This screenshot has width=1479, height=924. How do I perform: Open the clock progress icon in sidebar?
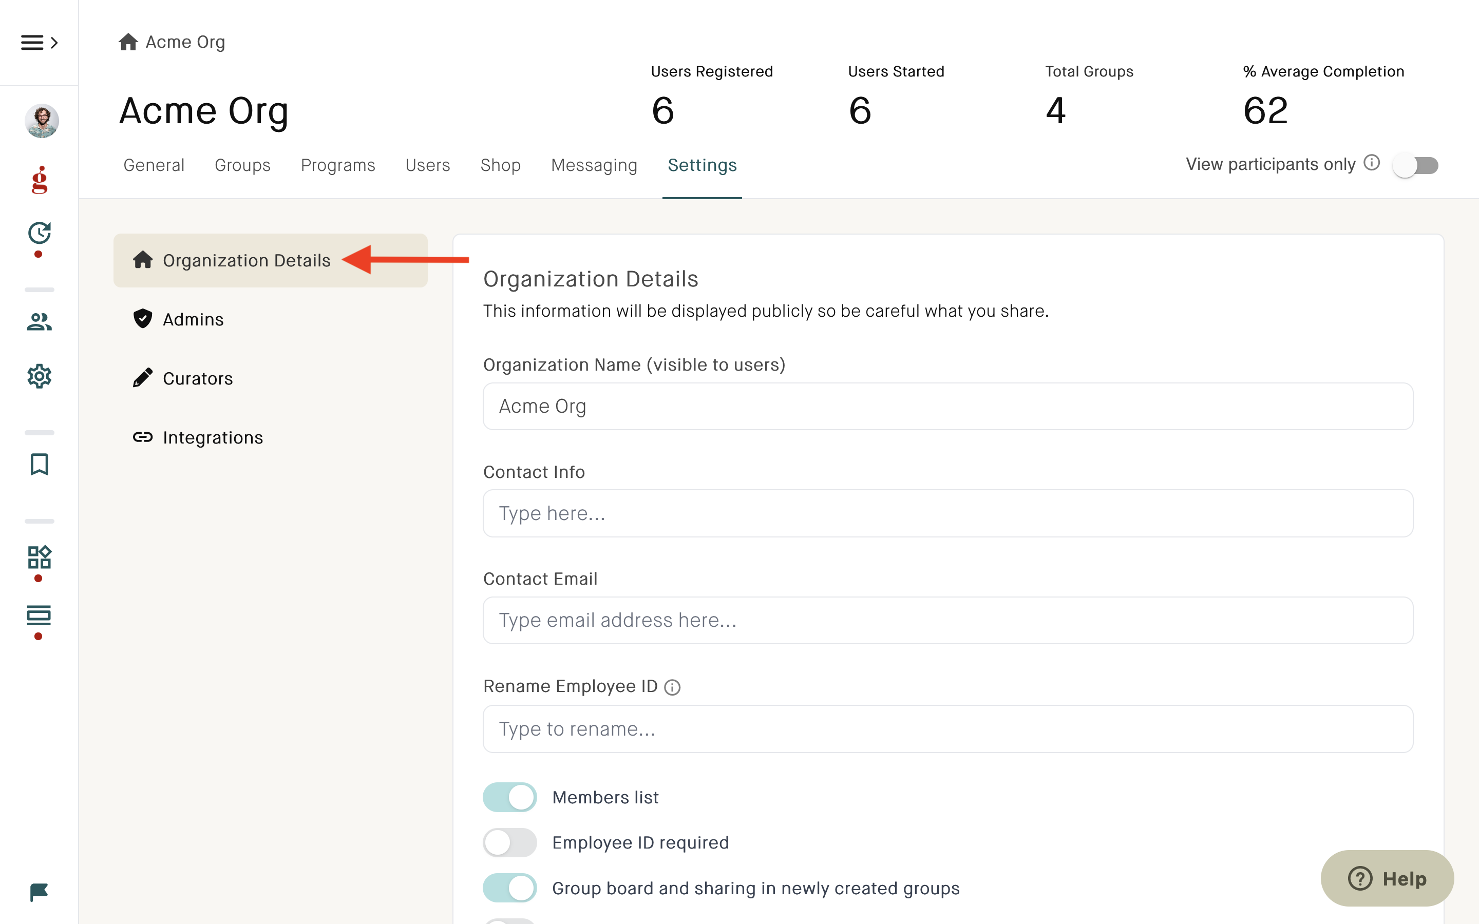tap(39, 233)
